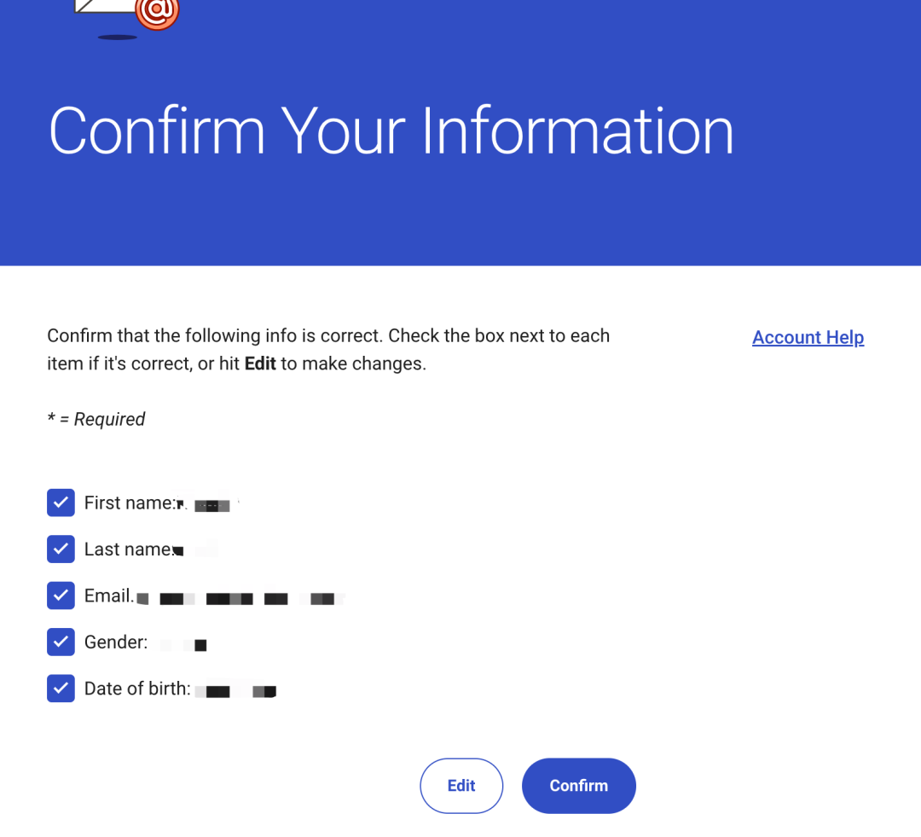The width and height of the screenshot is (921, 837).
Task: Click the '* = Required' note
Action: coord(96,419)
